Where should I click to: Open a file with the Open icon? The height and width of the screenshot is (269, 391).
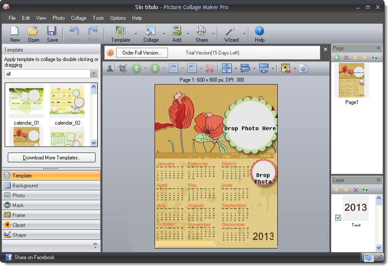click(x=34, y=34)
